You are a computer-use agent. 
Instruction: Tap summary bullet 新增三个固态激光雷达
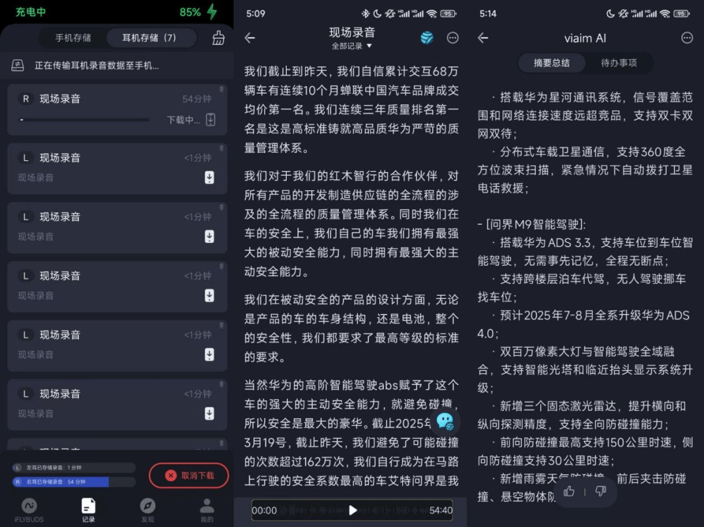click(585, 415)
